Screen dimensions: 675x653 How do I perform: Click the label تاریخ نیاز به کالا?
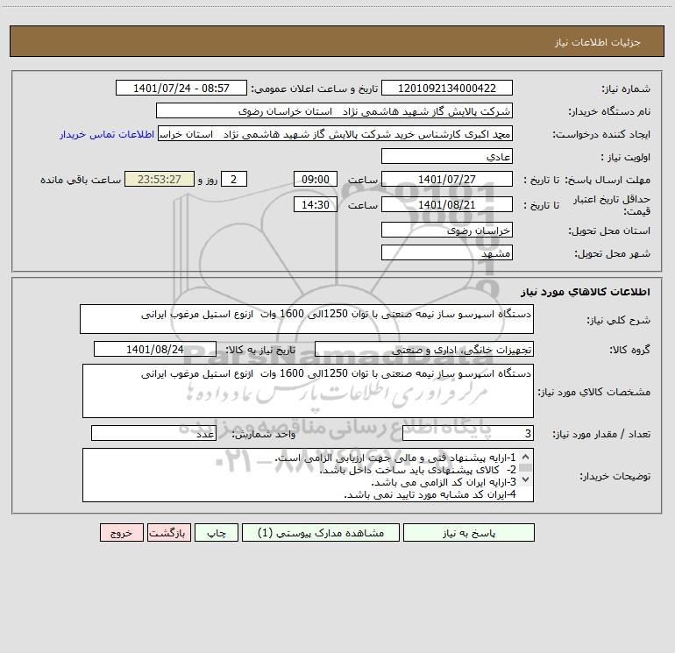[261, 350]
